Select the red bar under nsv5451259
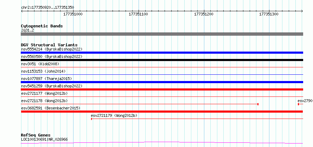 (162, 89)
